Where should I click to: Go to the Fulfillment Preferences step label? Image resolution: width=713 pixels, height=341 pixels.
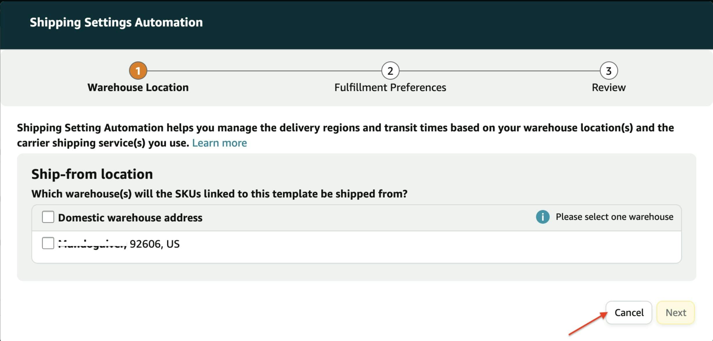click(390, 87)
